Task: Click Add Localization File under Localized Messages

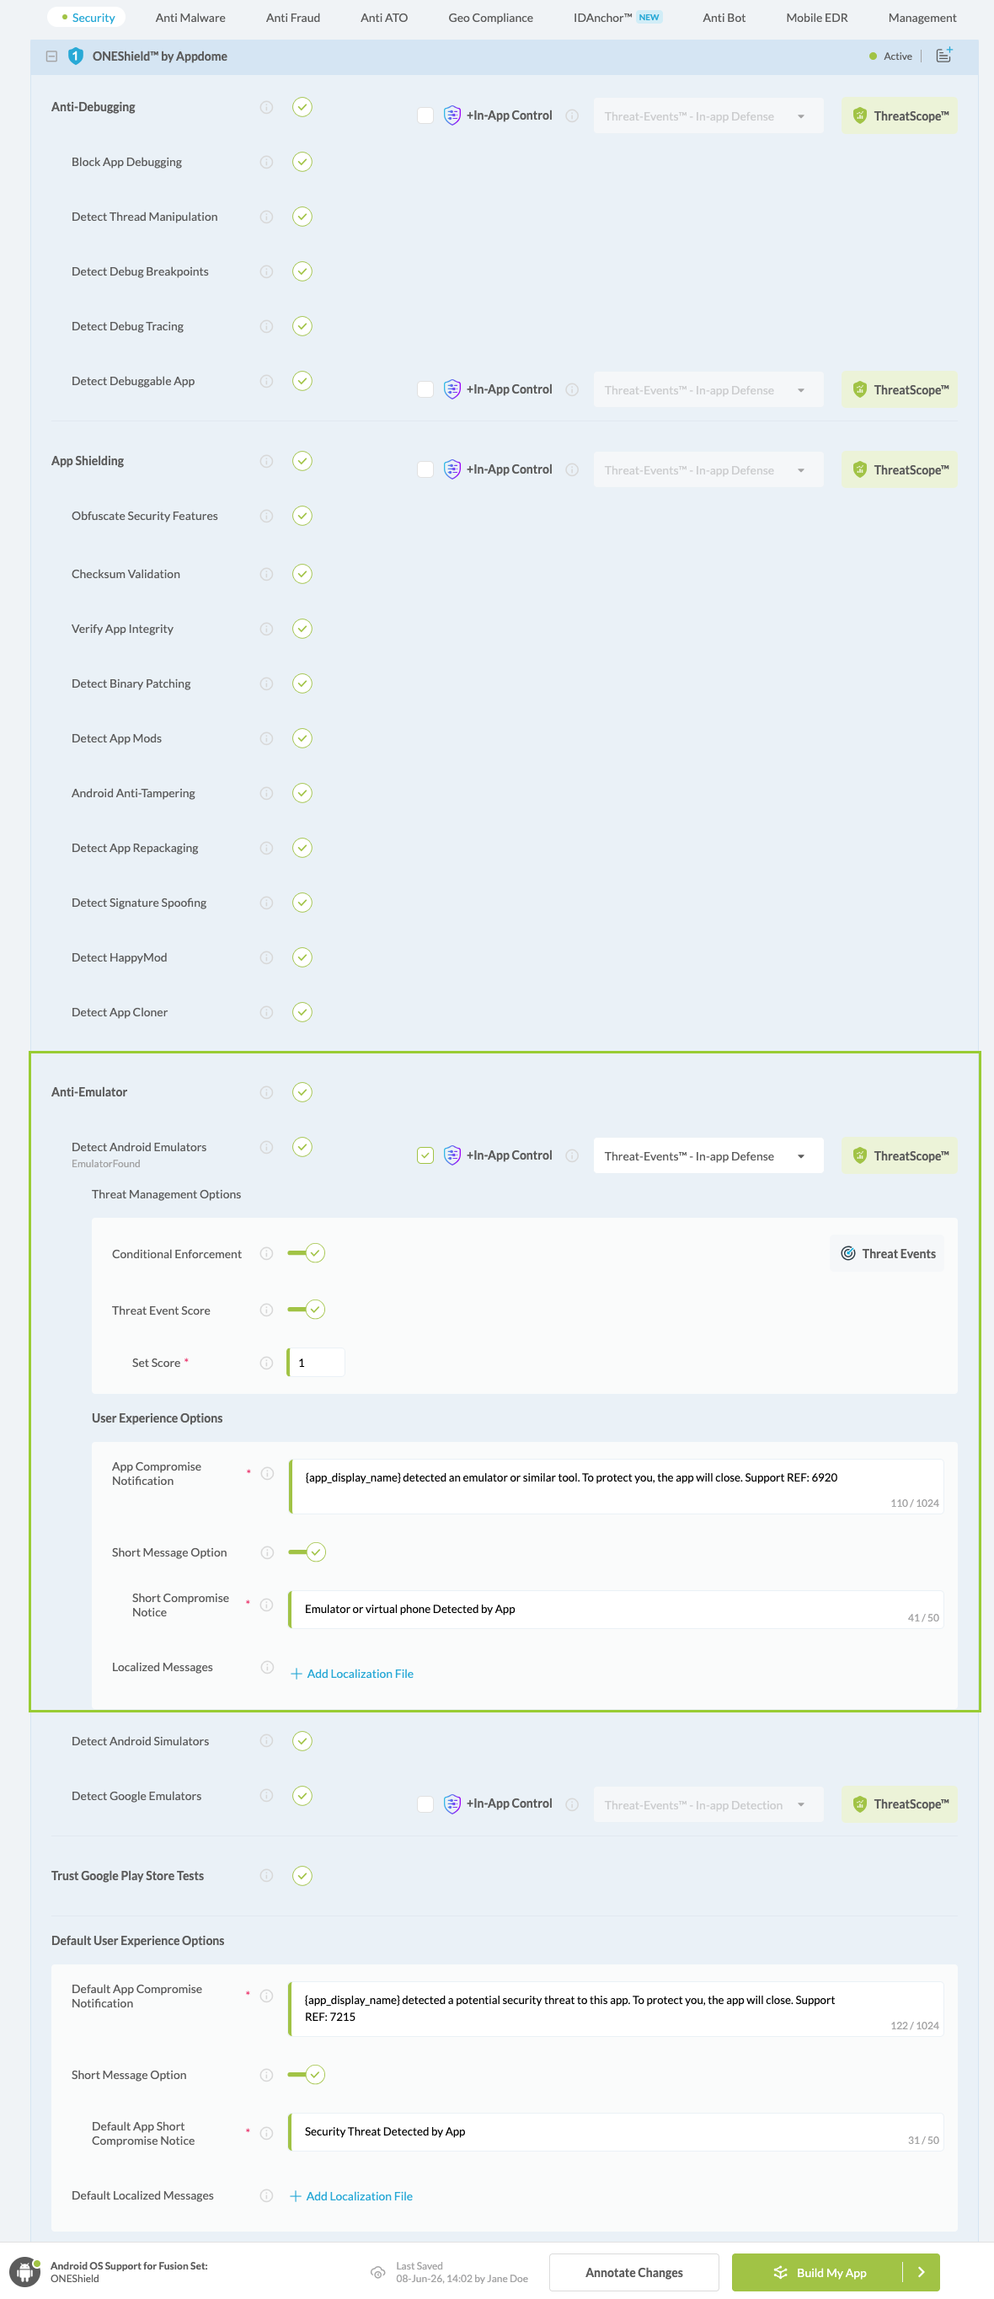Action: [351, 1674]
